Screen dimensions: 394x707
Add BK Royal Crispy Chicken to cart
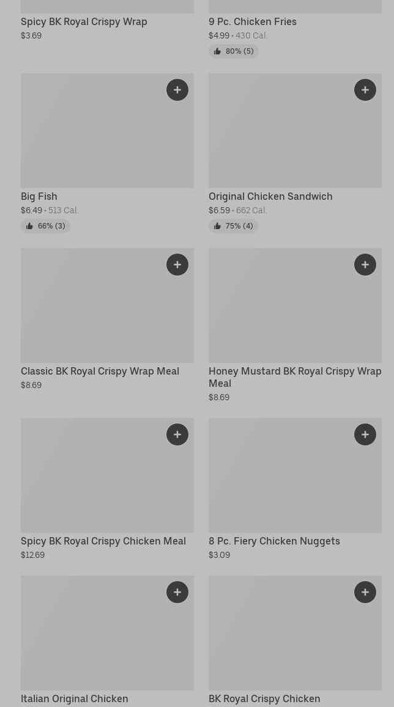[365, 592]
